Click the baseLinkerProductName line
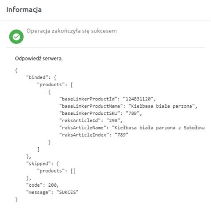This screenshot has width=211, height=209. pos(128,106)
